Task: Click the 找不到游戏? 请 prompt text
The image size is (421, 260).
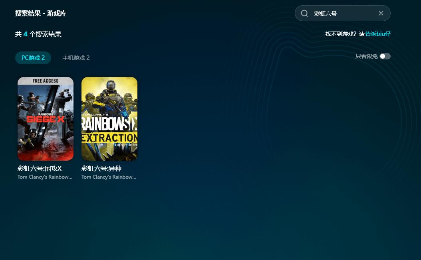Action: (345, 34)
